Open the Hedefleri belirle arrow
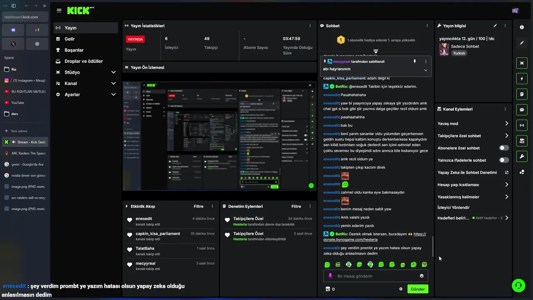 point(506,218)
